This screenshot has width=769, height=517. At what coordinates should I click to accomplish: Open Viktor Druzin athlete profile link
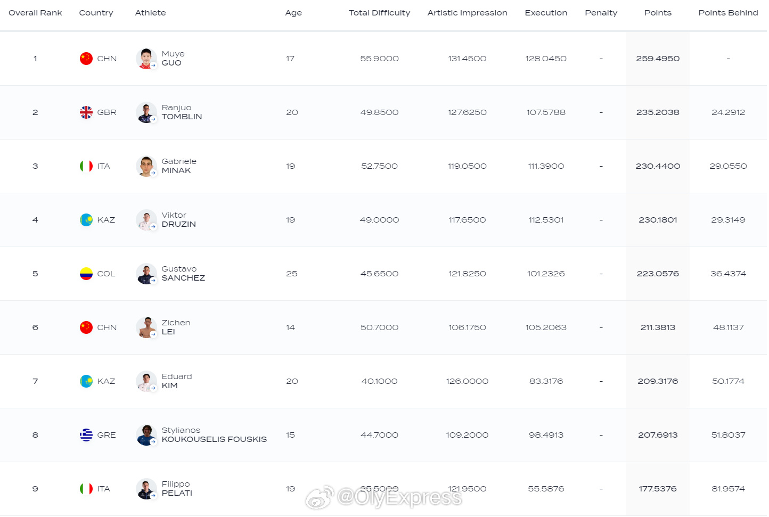click(x=178, y=220)
